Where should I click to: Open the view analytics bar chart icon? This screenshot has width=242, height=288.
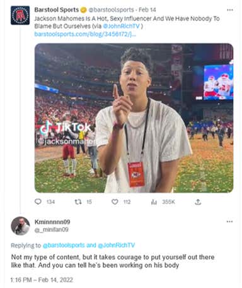pos(154,202)
